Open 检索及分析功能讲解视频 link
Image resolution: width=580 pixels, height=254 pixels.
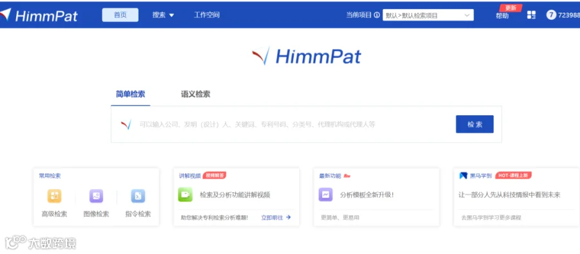235,195
